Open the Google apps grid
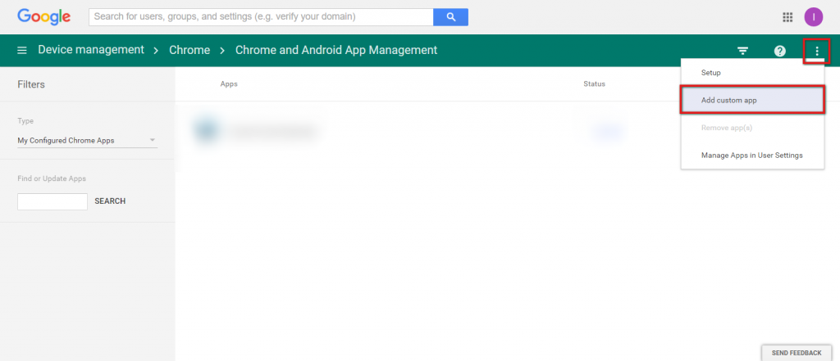The image size is (840, 361). point(787,17)
